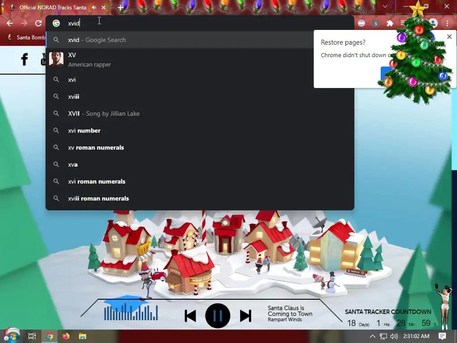Select 'XVII - Song by Jillian Lake'
This screenshot has width=457, height=343.
200,113
